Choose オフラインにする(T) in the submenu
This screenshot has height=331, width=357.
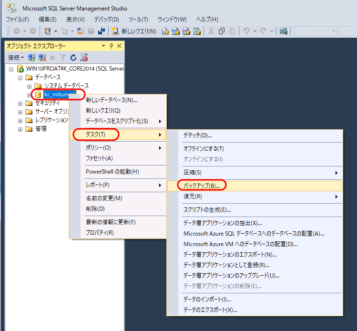coord(255,149)
